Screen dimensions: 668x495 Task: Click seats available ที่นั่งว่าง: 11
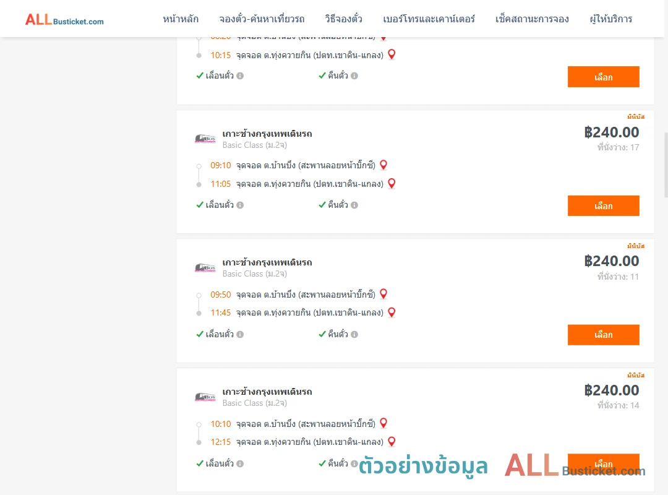(x=618, y=277)
